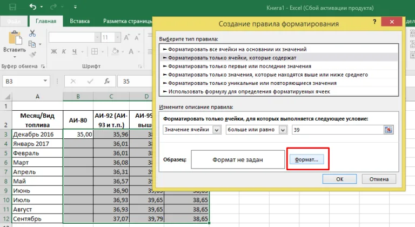
Task: Click the Paste clipboard icon
Action: click(15, 38)
